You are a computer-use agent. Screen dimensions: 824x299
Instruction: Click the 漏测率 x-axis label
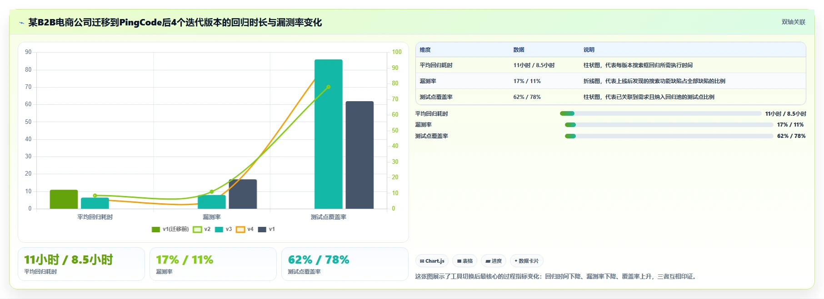click(212, 217)
